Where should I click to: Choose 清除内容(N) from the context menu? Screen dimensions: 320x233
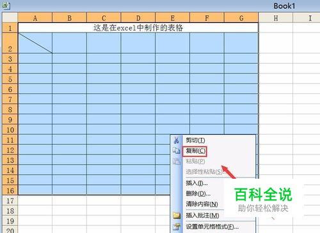click(202, 204)
